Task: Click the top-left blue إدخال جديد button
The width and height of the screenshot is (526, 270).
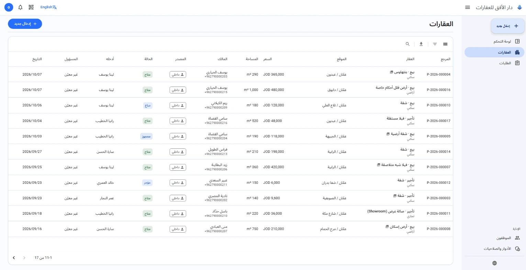Action: pyautogui.click(x=25, y=24)
